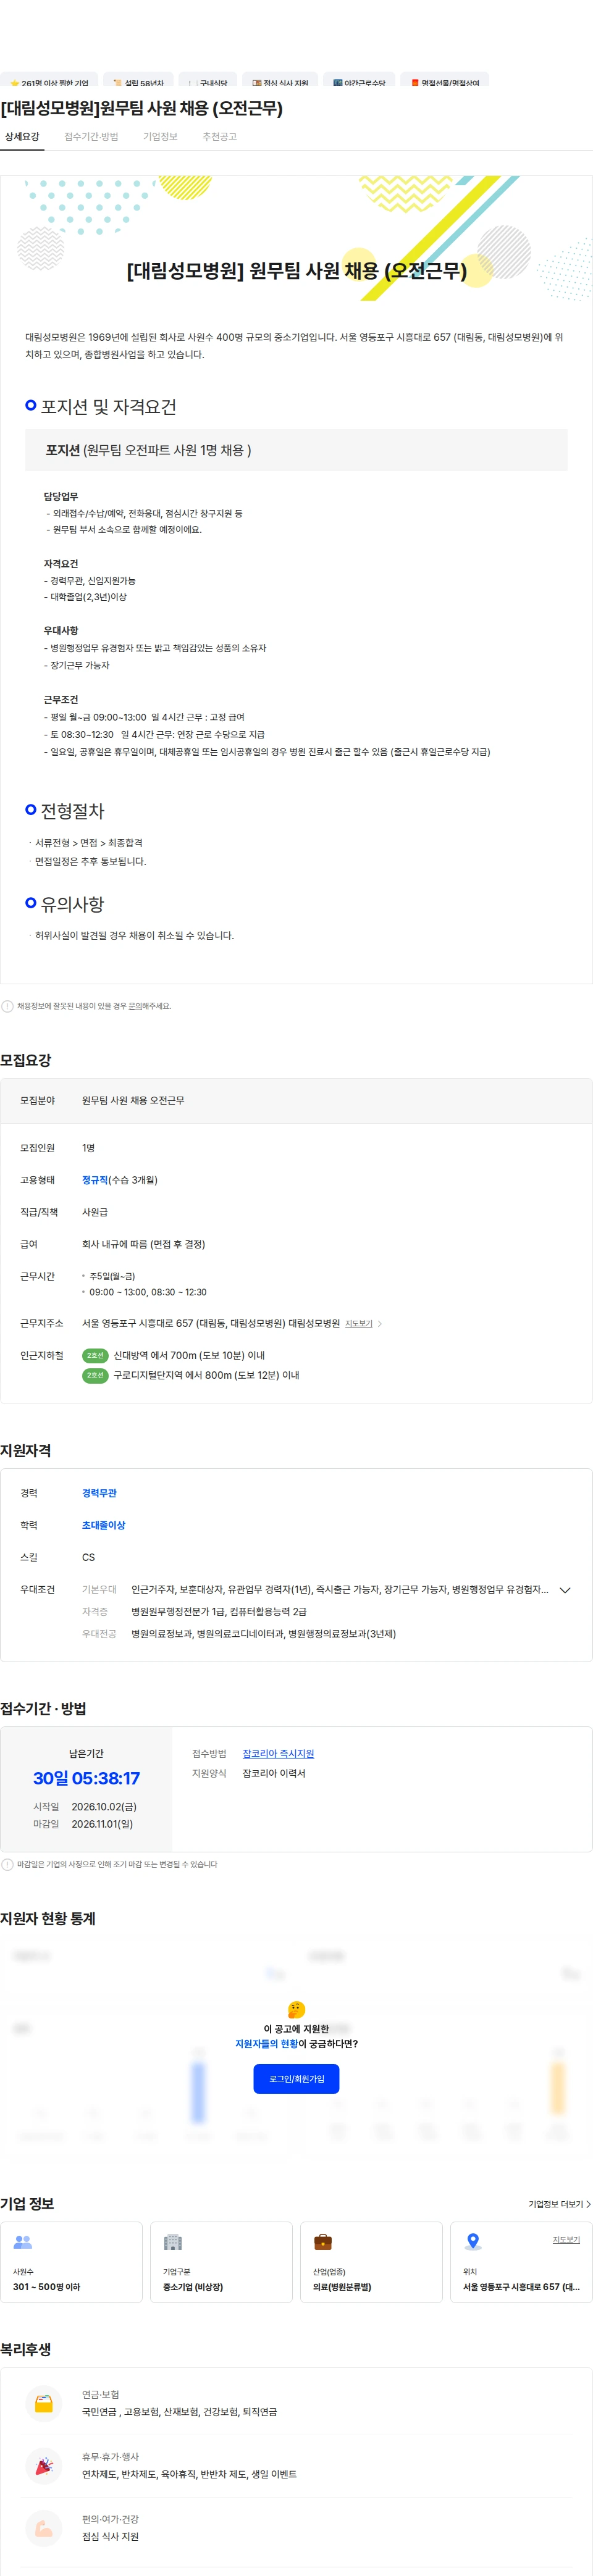The height and width of the screenshot is (2576, 593).
Task: Click the 2호선 badge for 신대방역
Action: click(95, 1355)
